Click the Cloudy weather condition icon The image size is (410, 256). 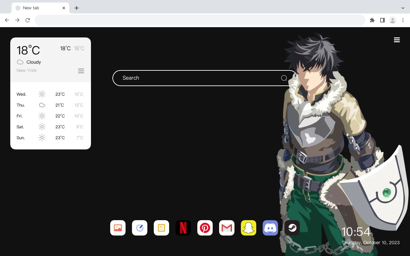20,62
